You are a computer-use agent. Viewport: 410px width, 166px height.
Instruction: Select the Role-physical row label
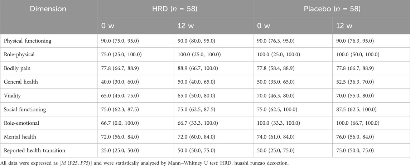19,55
